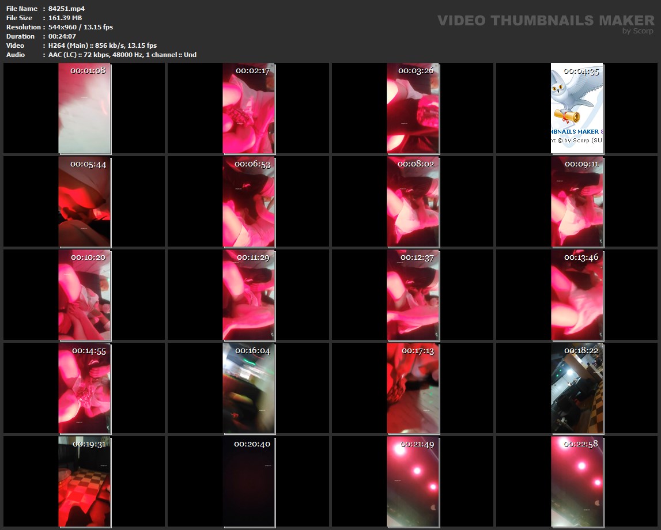Select the frame marked 00:05:44
Screen dimensions: 661x530
pos(85,202)
